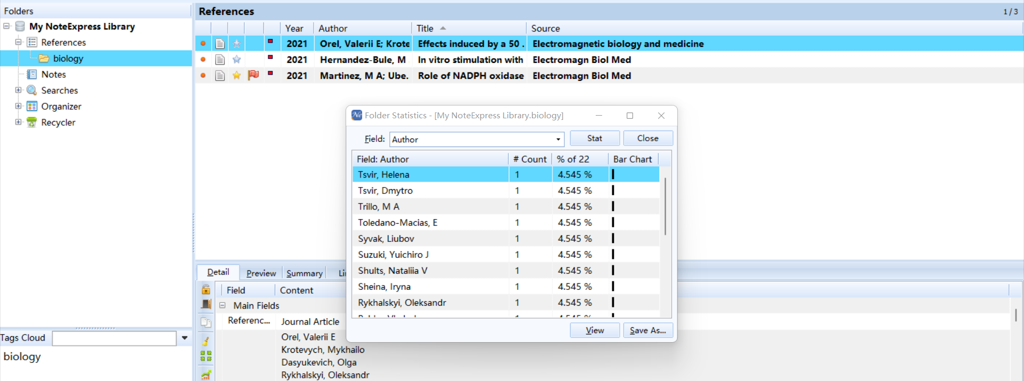
Task: Click the References folder icon in tree
Action: point(32,42)
